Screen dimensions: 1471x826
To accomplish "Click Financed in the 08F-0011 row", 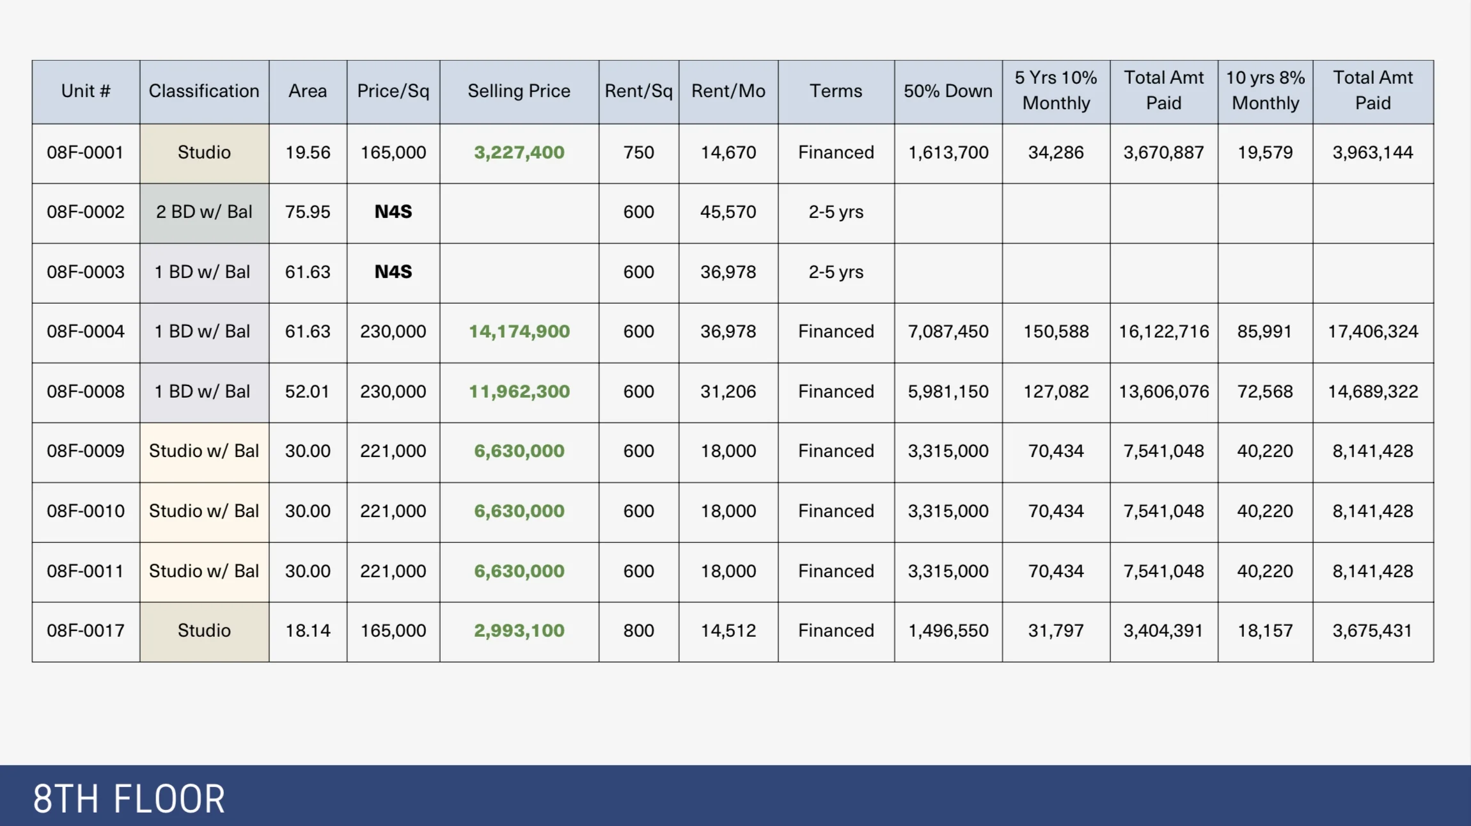I will [836, 571].
